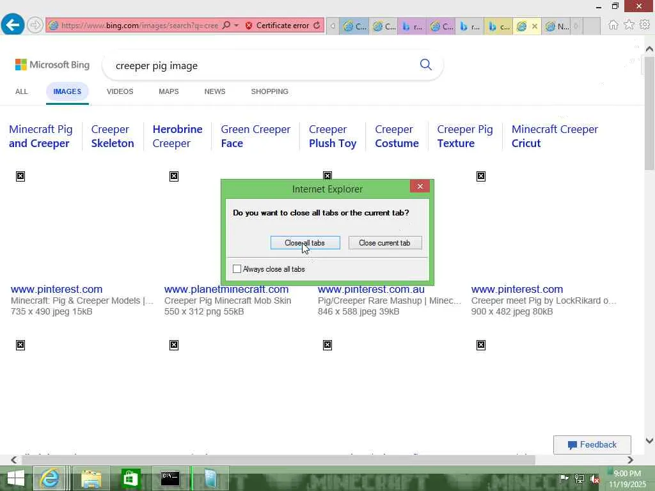Close the active tab with its X
Screen dimensions: 655x491
click(534, 26)
